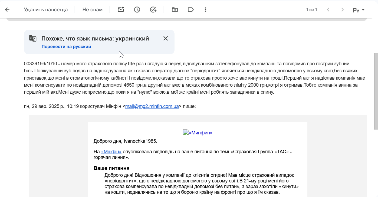The width and height of the screenshot is (378, 197).
Task: Click the 'Ваше питання' heading
Action: [111, 168]
